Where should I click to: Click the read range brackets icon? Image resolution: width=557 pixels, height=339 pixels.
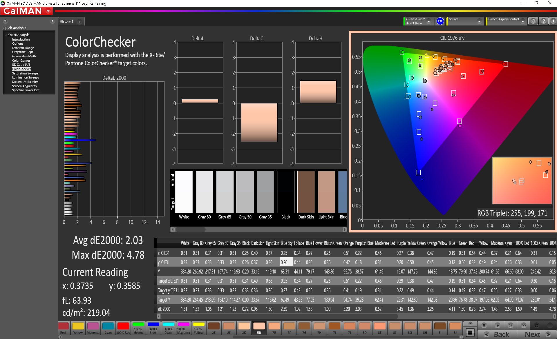click(511, 325)
